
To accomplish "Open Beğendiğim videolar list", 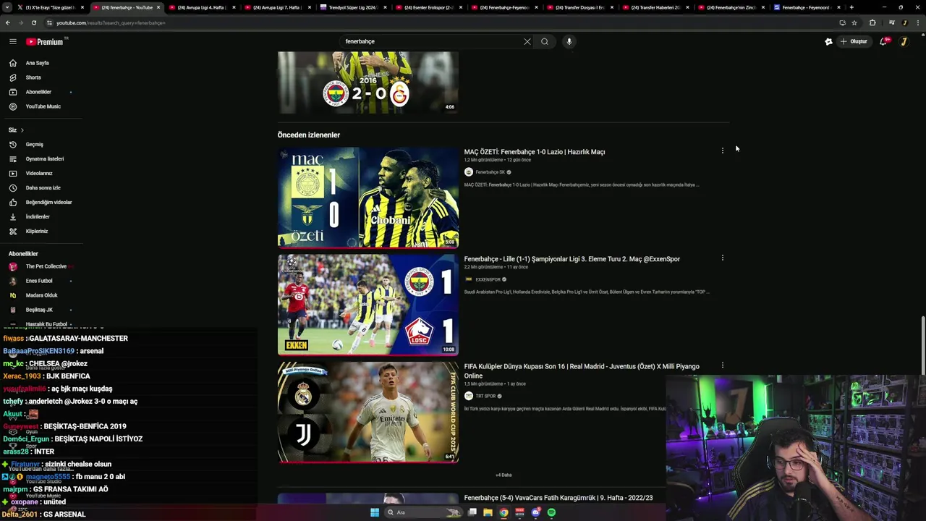I will coord(48,203).
